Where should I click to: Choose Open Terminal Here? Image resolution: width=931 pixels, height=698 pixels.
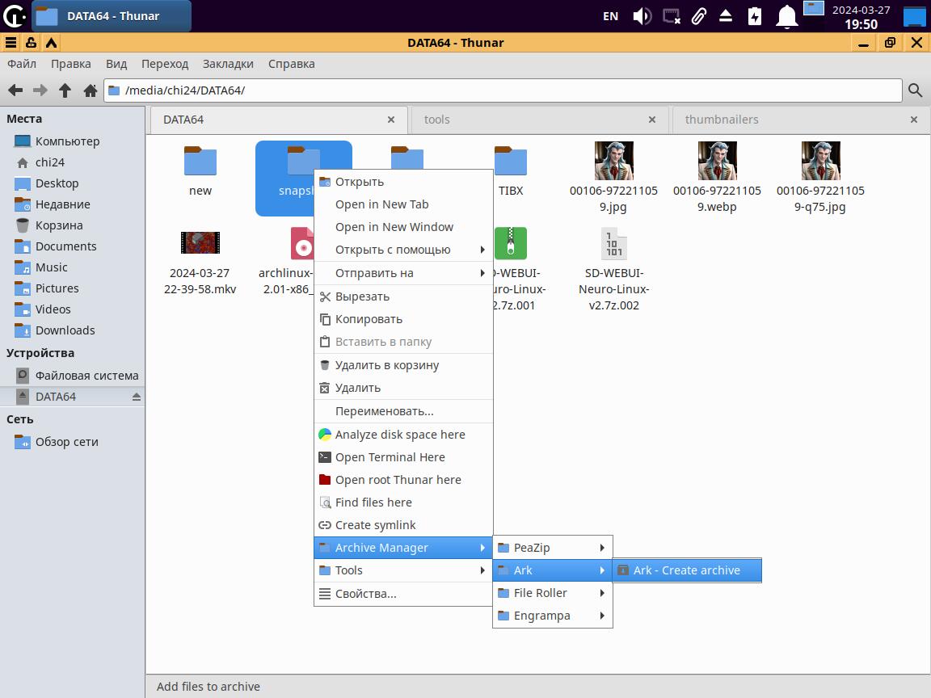(x=390, y=457)
